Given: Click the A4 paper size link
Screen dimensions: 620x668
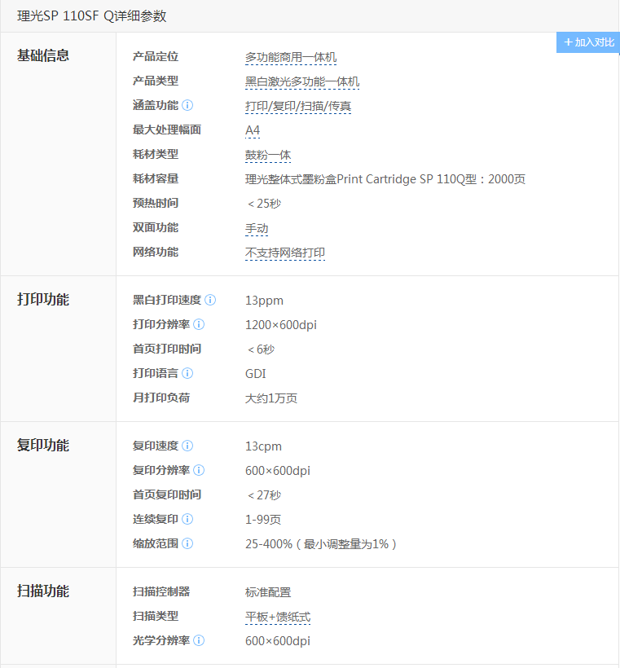Looking at the screenshot, I should click(x=253, y=131).
